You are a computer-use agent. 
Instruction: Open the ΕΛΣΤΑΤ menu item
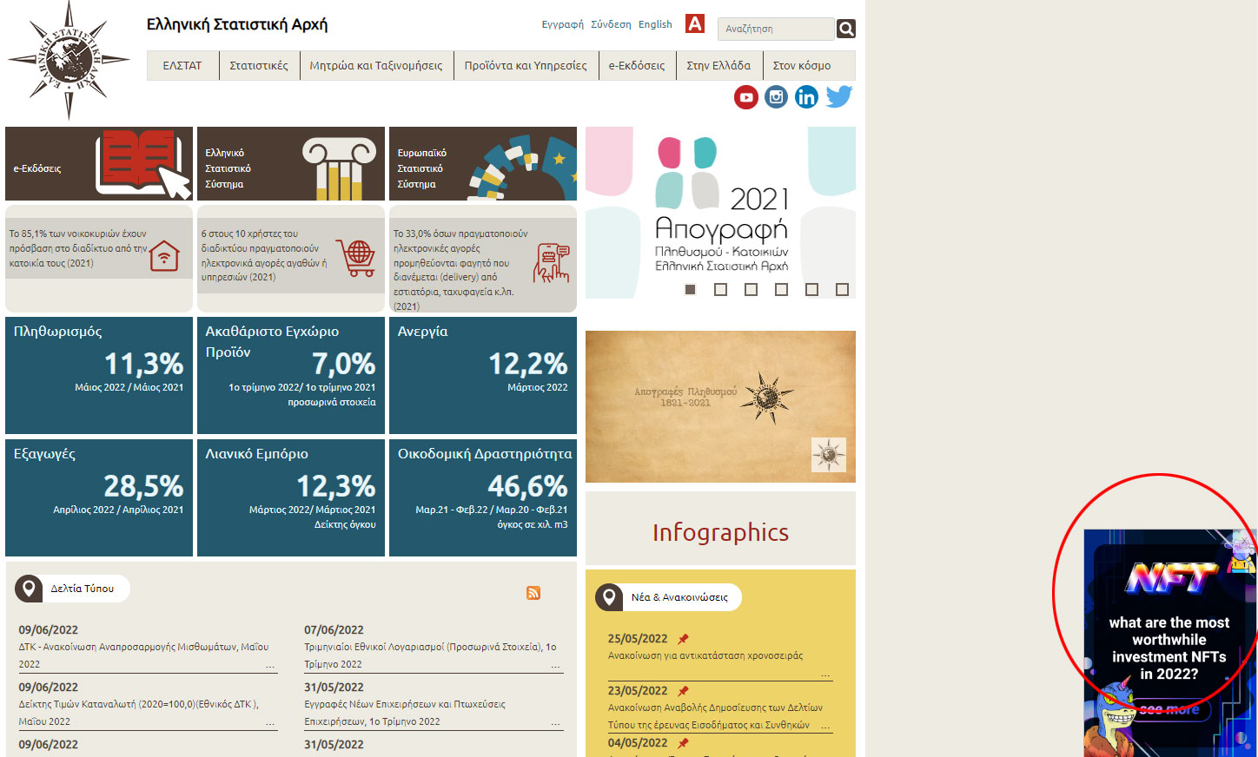pos(182,65)
